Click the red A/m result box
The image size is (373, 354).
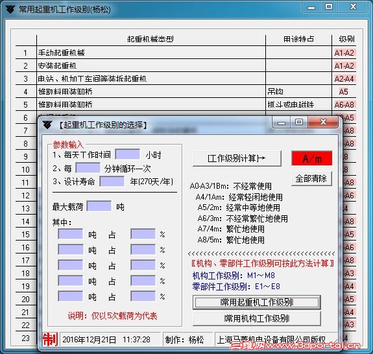(x=311, y=158)
